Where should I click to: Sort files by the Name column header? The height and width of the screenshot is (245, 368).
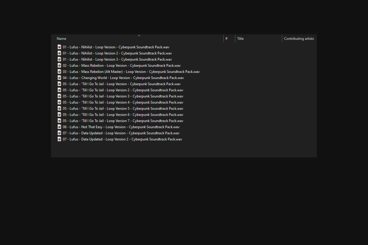[61, 39]
